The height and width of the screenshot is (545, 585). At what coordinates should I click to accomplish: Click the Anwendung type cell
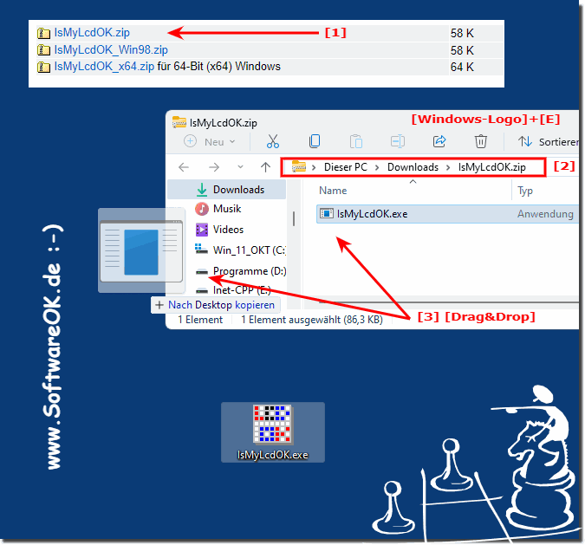click(545, 214)
